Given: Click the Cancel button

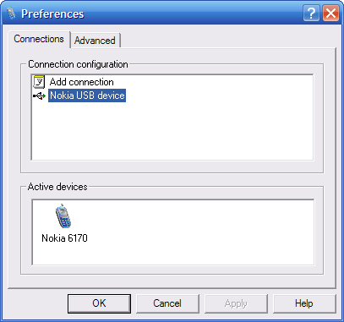Looking at the screenshot, I should point(167,303).
